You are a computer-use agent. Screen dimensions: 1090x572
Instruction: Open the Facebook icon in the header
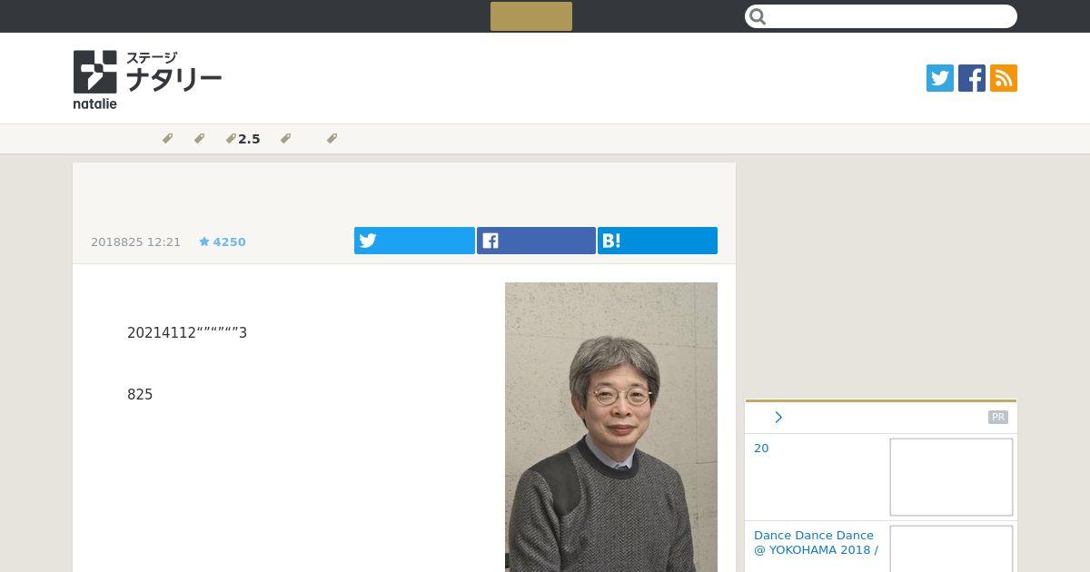pos(972,78)
